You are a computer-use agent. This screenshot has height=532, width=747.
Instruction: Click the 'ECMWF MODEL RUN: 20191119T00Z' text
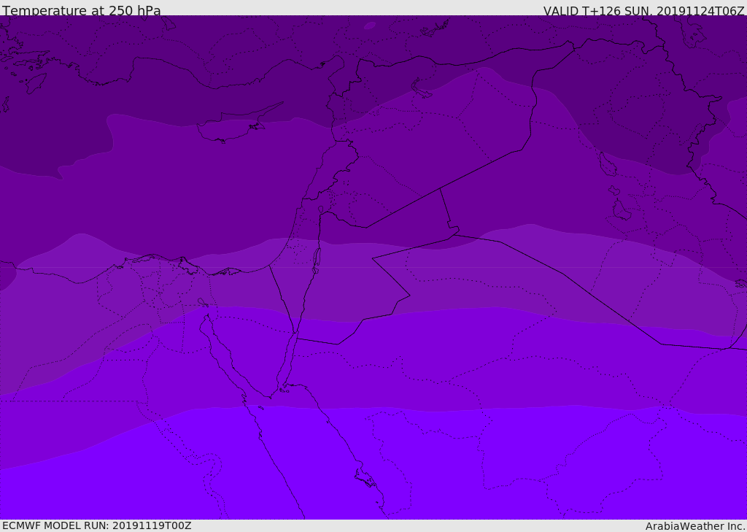click(x=97, y=525)
